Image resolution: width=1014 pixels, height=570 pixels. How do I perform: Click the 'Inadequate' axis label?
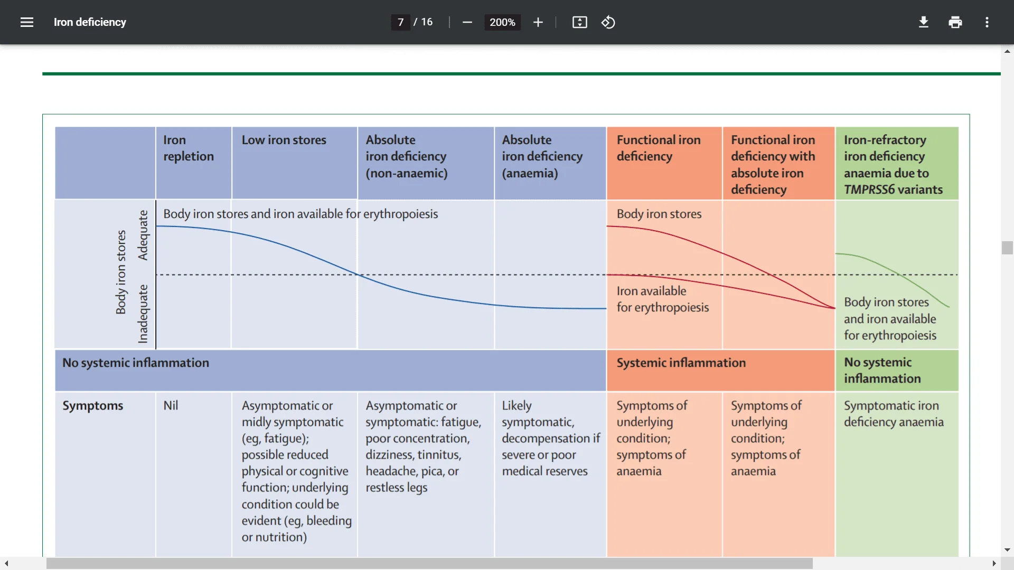[x=143, y=314]
